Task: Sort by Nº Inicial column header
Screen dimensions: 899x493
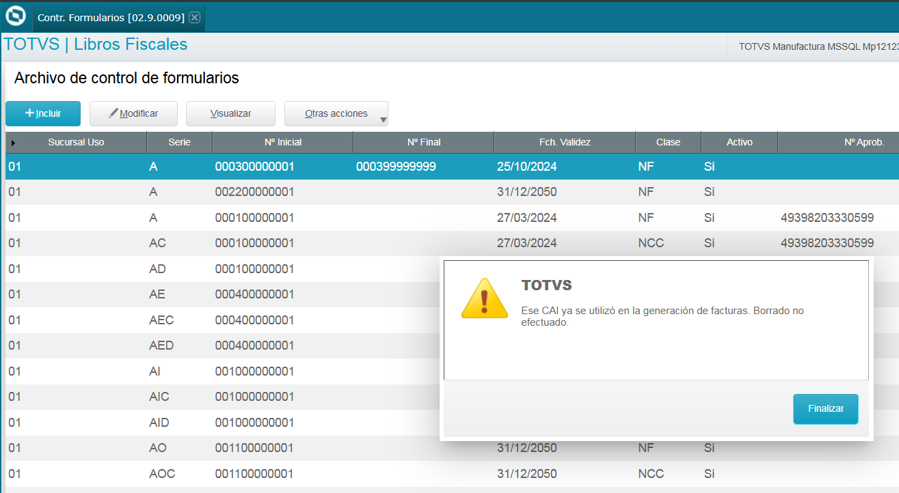Action: 282,143
